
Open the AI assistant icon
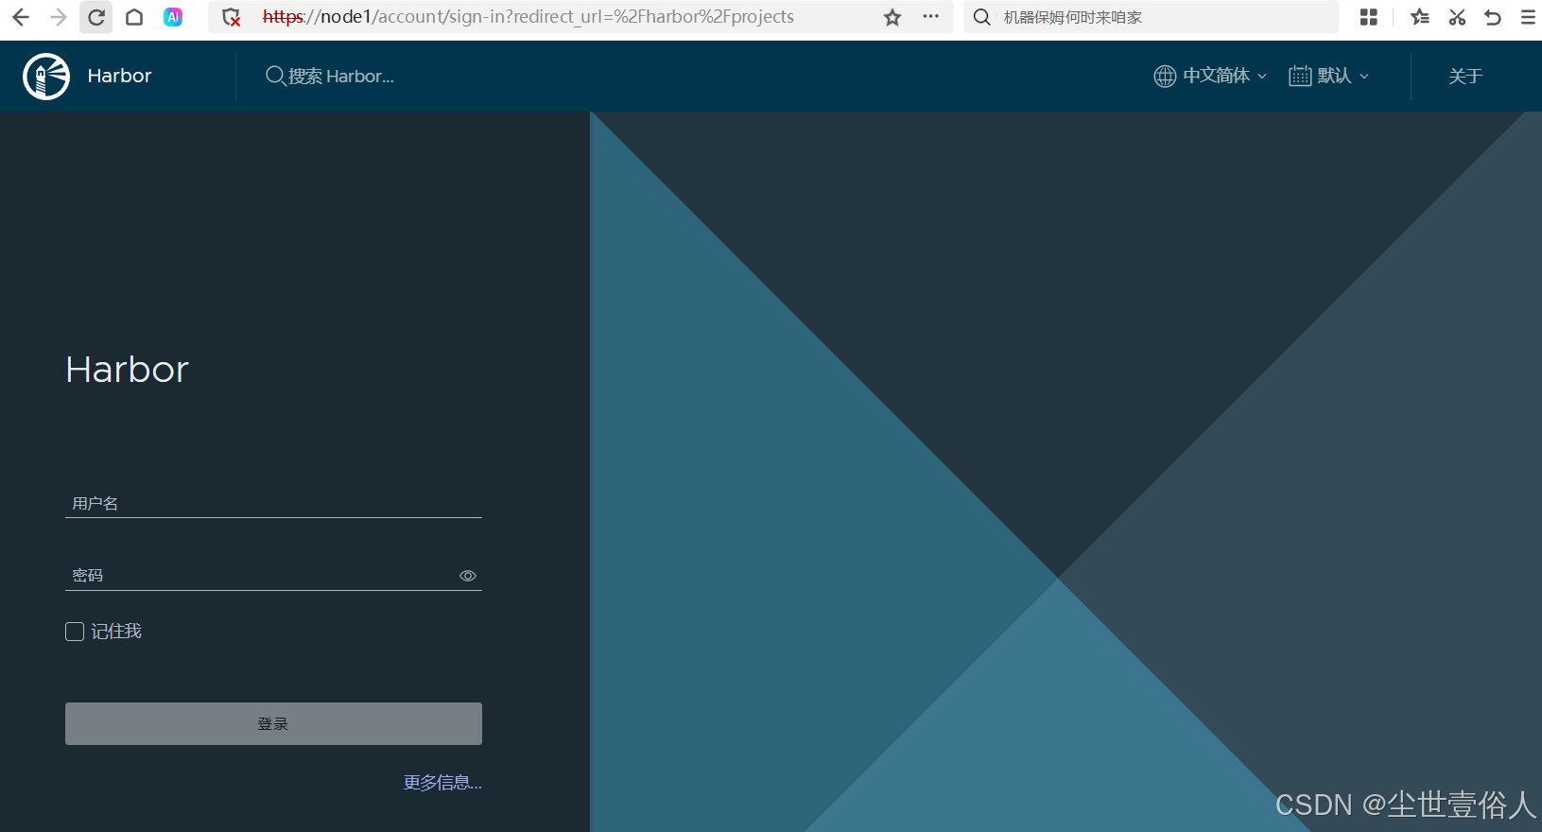tap(173, 17)
